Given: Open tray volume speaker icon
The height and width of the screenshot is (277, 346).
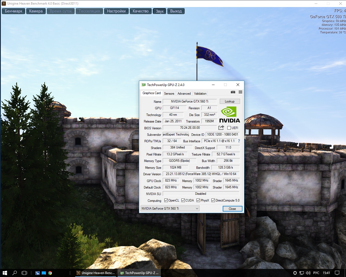Looking at the screenshot, I should point(308,273).
